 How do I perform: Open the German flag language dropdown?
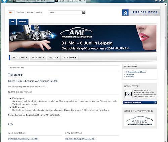[x=11, y=12]
